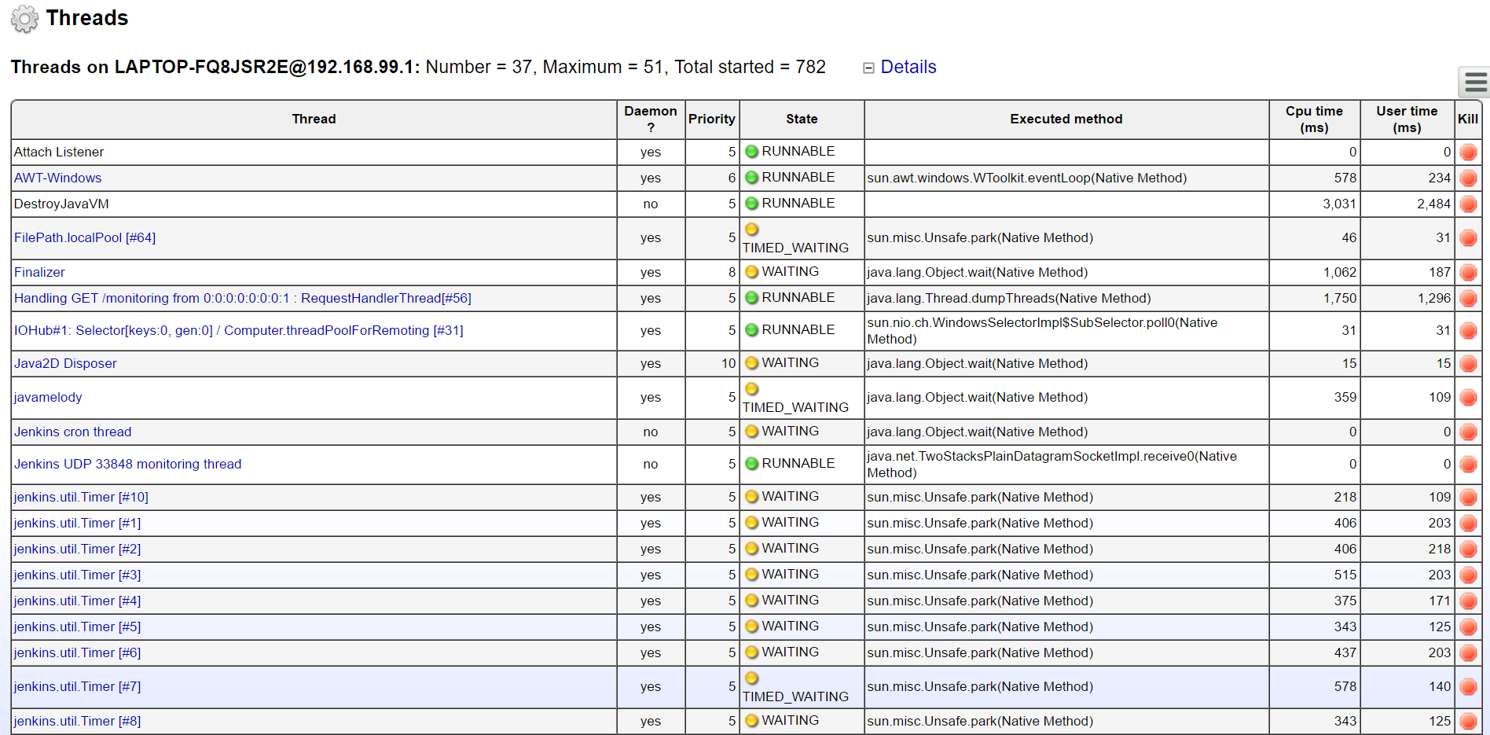Screen dimensions: 1490x735
Task: Click the TwoStacksPlainDatagramSocketImpl.receive0 method text
Action: coord(1051,465)
